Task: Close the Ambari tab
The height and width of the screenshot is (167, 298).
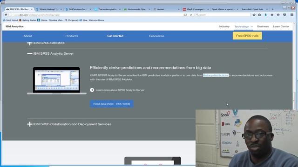Action: click(x=179, y=9)
